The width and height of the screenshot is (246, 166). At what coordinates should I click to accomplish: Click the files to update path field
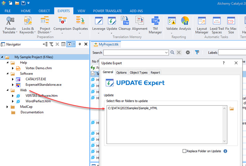click(x=165, y=124)
